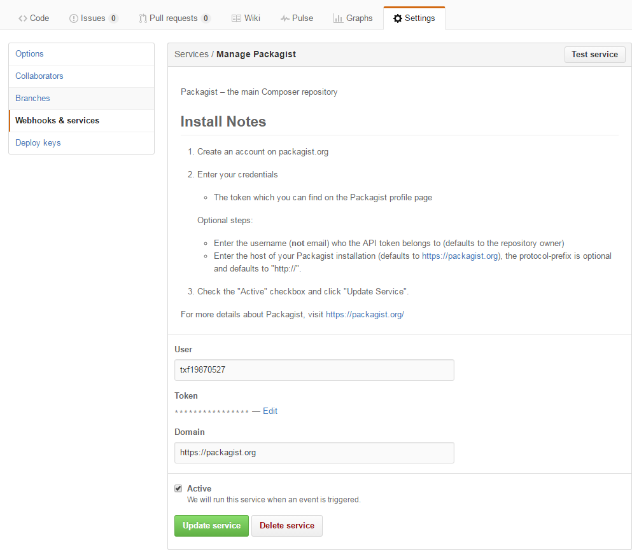Click the 'Packagist – the main Composer repository' text
The width and height of the screenshot is (632, 550).
[259, 92]
